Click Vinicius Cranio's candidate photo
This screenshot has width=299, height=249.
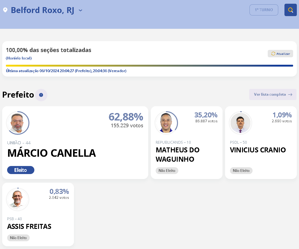(240, 123)
